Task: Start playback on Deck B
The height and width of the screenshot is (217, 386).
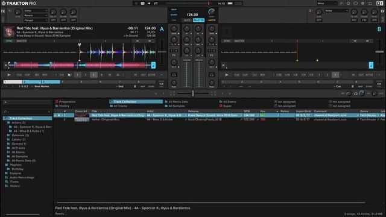Action: click(227, 75)
